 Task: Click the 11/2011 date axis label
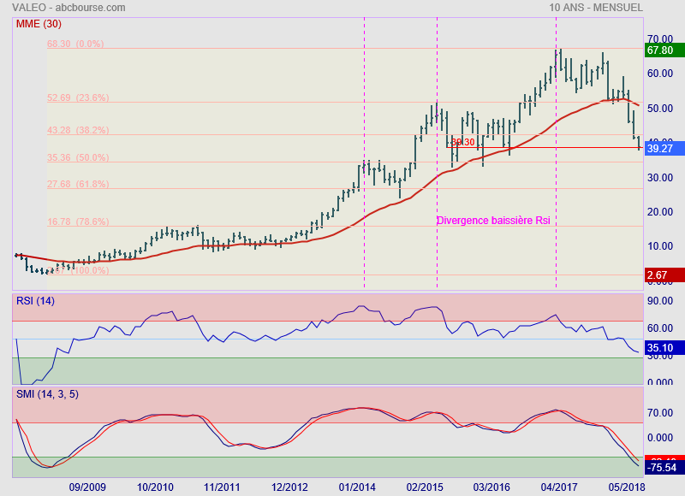222,487
